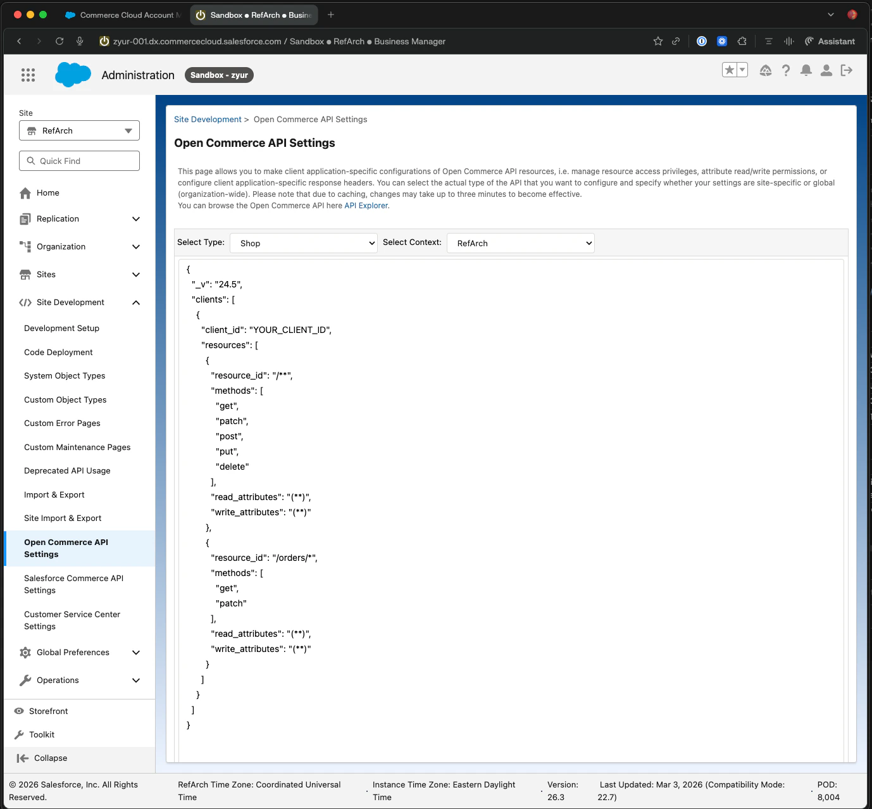Open Custom Maintenance Pages menu item
This screenshot has width=872, height=809.
[x=77, y=448]
